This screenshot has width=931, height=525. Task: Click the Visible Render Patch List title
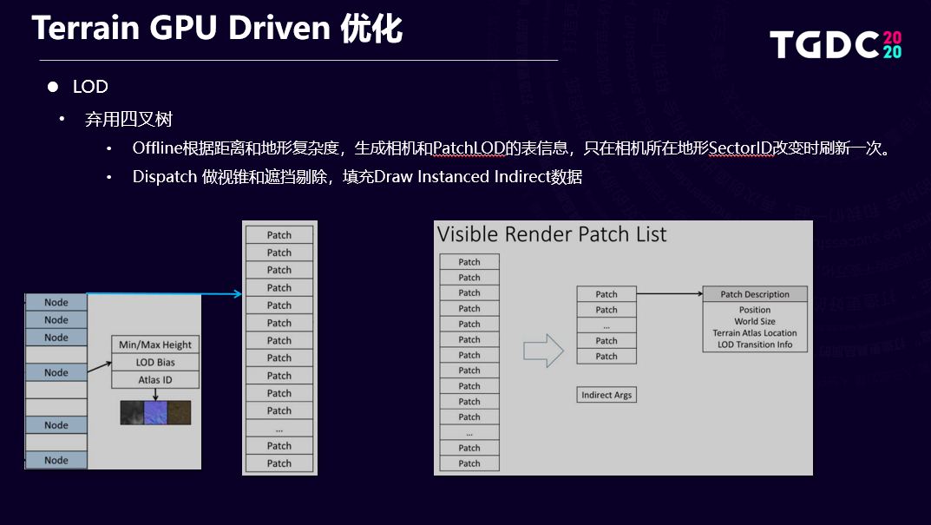(x=552, y=234)
